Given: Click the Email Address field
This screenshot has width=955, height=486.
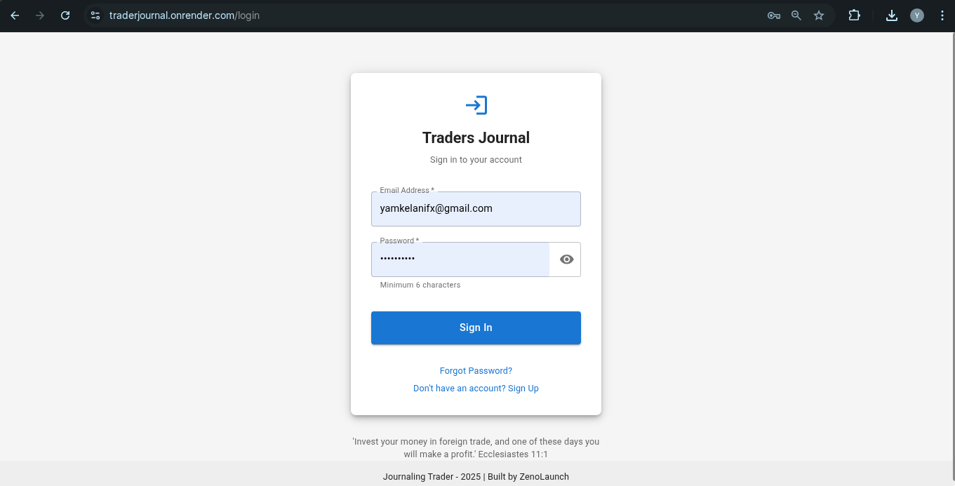Looking at the screenshot, I should [476, 209].
